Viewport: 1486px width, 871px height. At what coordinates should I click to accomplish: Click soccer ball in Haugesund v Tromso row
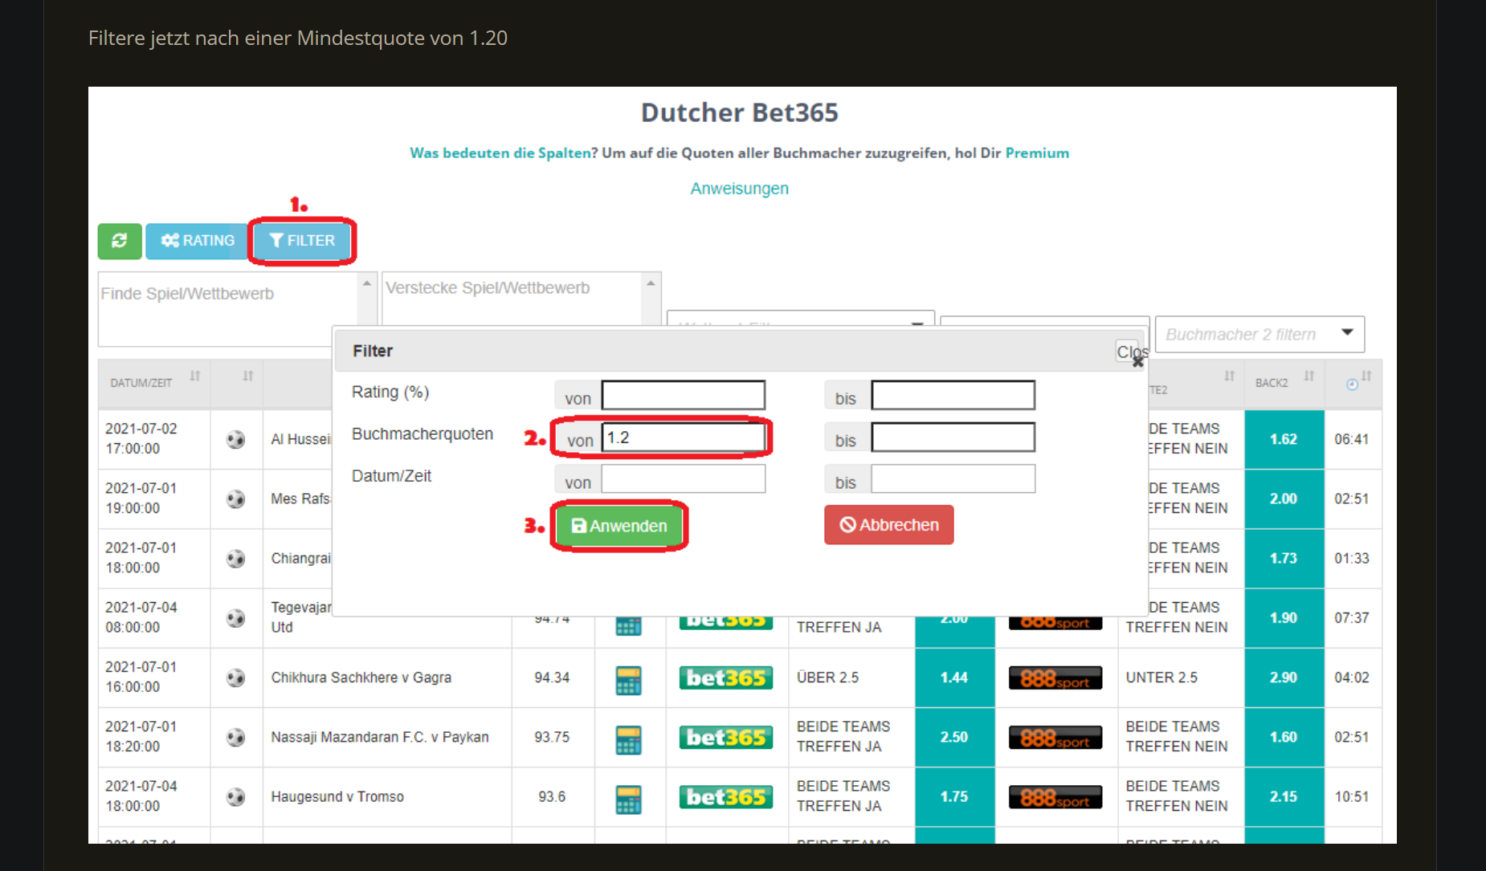(235, 797)
